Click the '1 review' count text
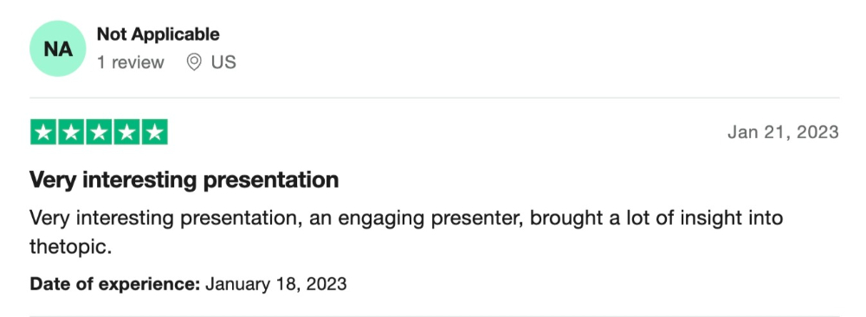The width and height of the screenshot is (866, 317). [x=131, y=62]
